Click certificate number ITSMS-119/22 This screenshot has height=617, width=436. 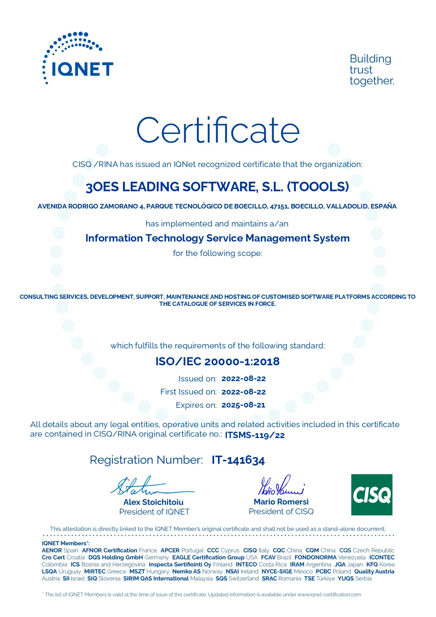[x=255, y=435]
